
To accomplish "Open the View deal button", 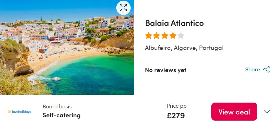I will (234, 111).
